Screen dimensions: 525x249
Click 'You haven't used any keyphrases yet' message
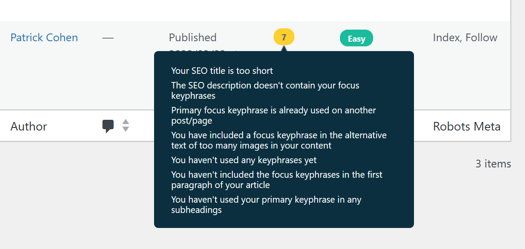point(244,160)
